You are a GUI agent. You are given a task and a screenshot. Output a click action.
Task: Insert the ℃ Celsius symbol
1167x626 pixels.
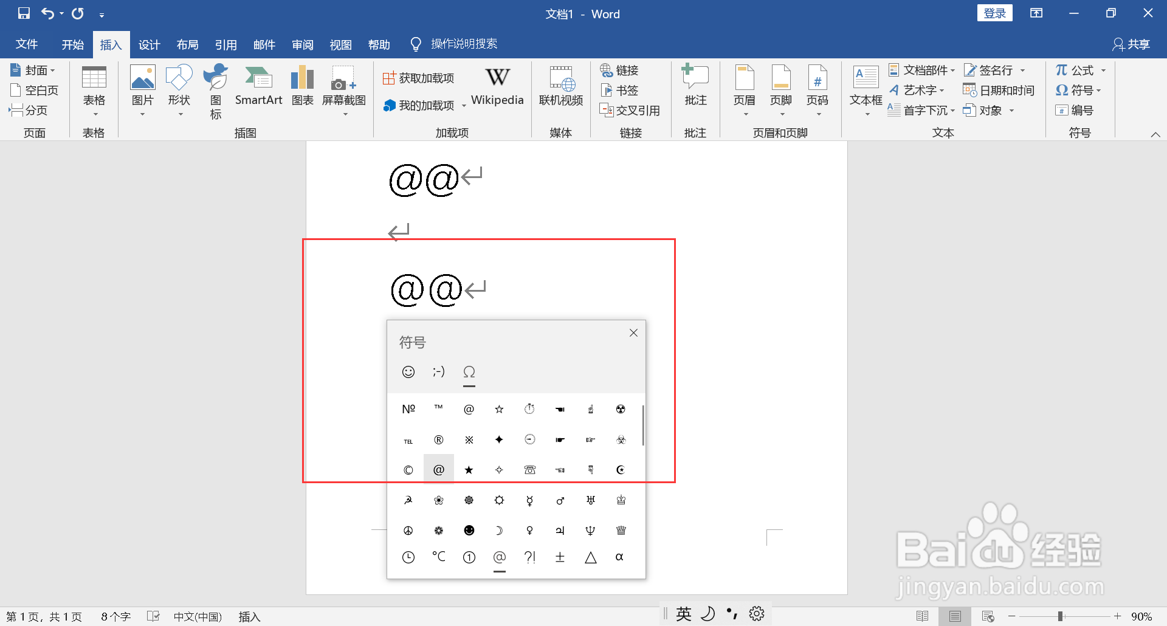(x=439, y=557)
